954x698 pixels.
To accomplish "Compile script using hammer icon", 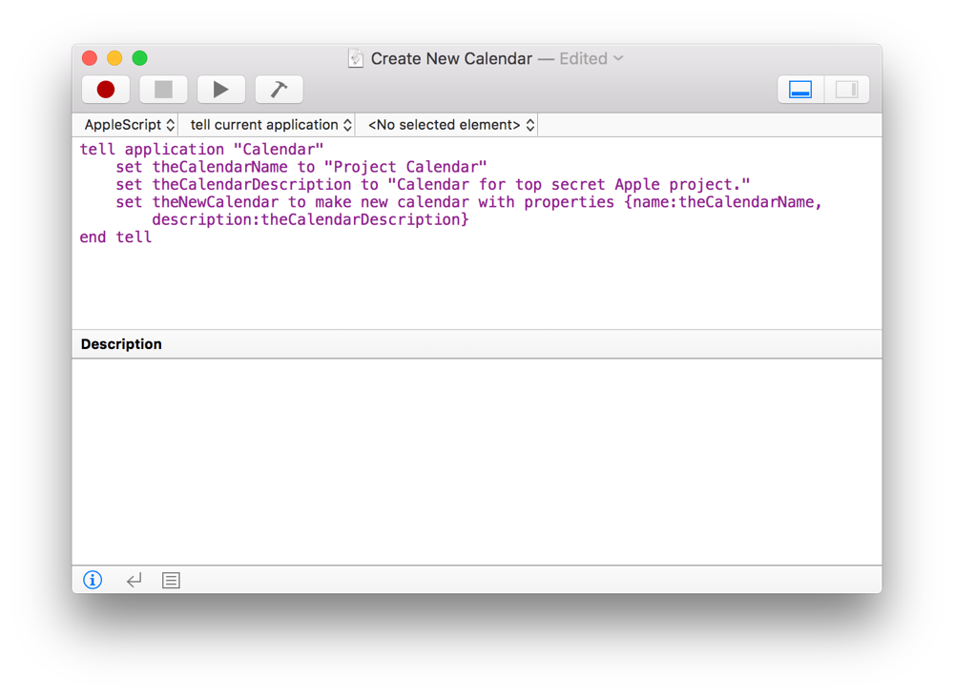I will tap(279, 90).
